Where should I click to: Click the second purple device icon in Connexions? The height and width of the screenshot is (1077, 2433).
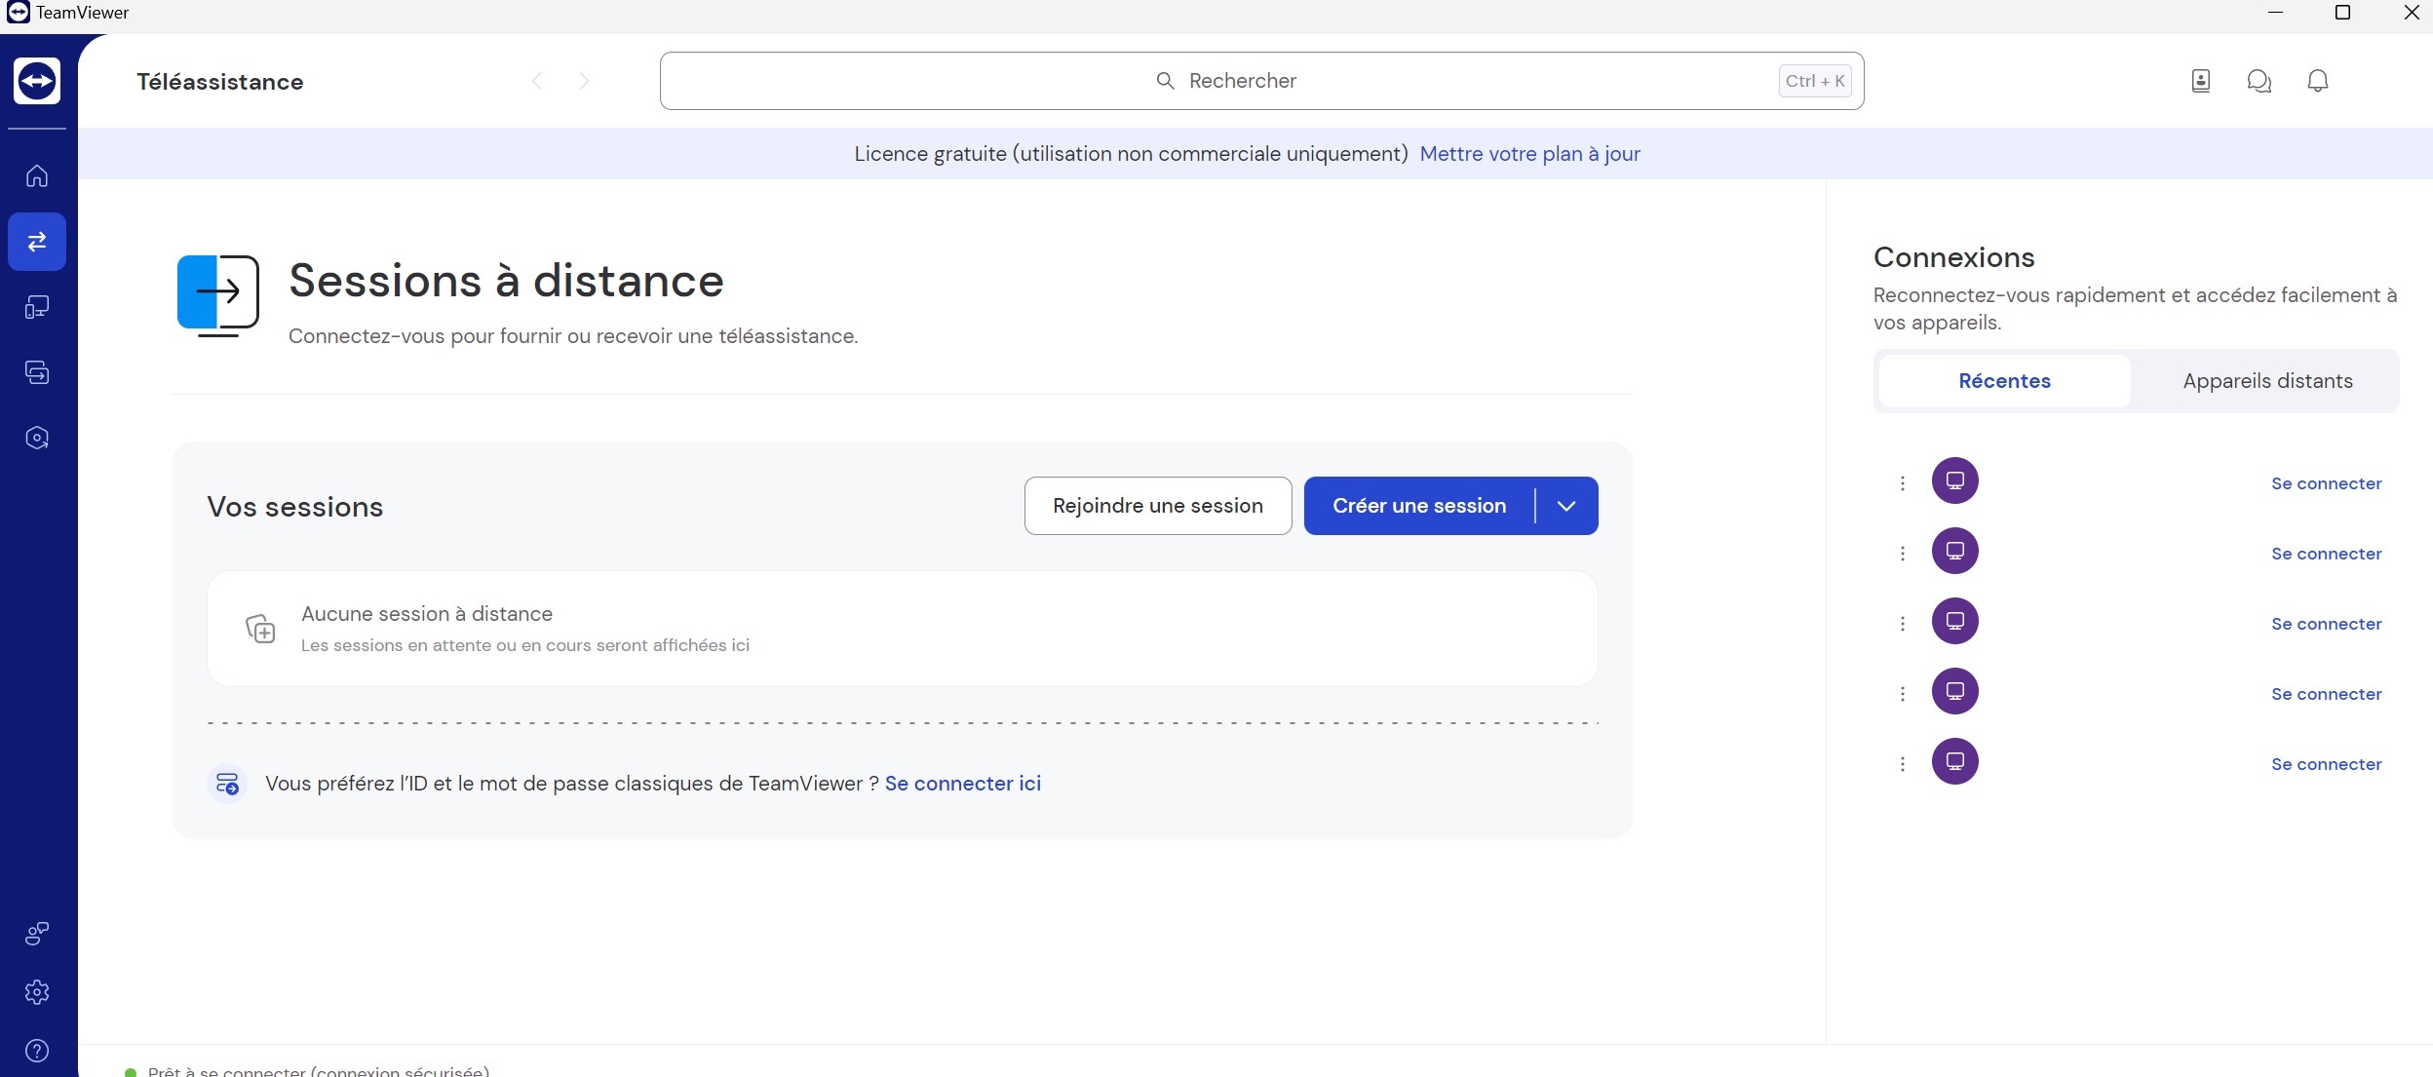pos(1955,551)
